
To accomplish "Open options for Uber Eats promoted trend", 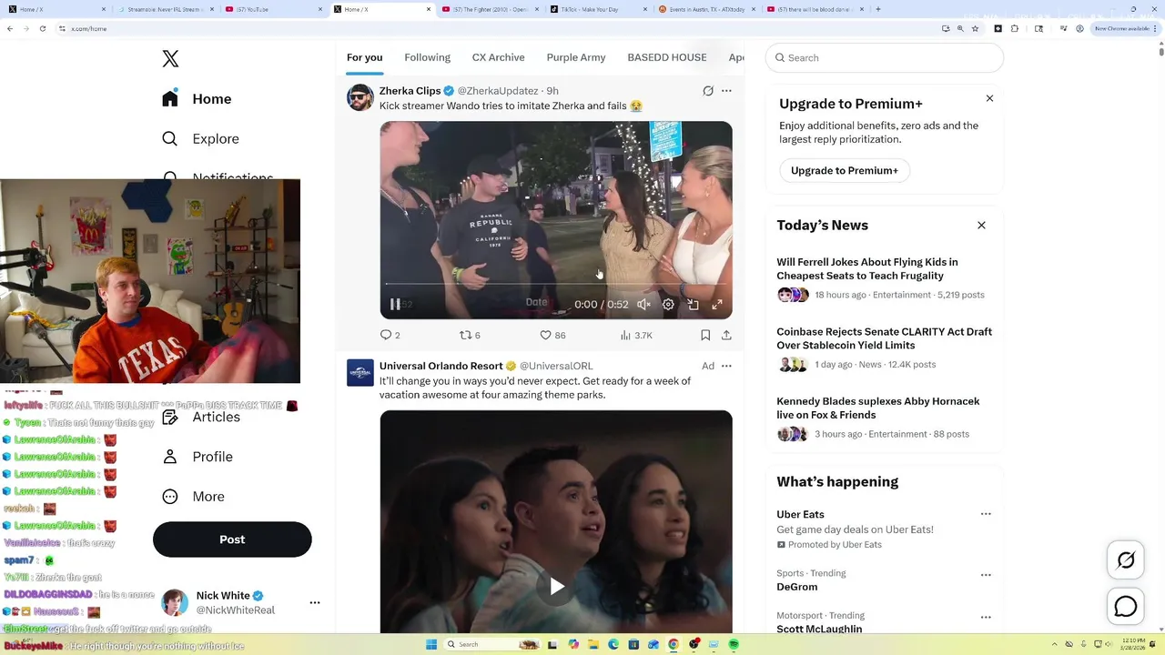I will (986, 514).
